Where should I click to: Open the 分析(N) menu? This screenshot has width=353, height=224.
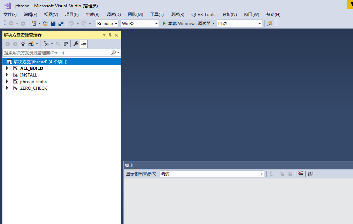click(230, 15)
